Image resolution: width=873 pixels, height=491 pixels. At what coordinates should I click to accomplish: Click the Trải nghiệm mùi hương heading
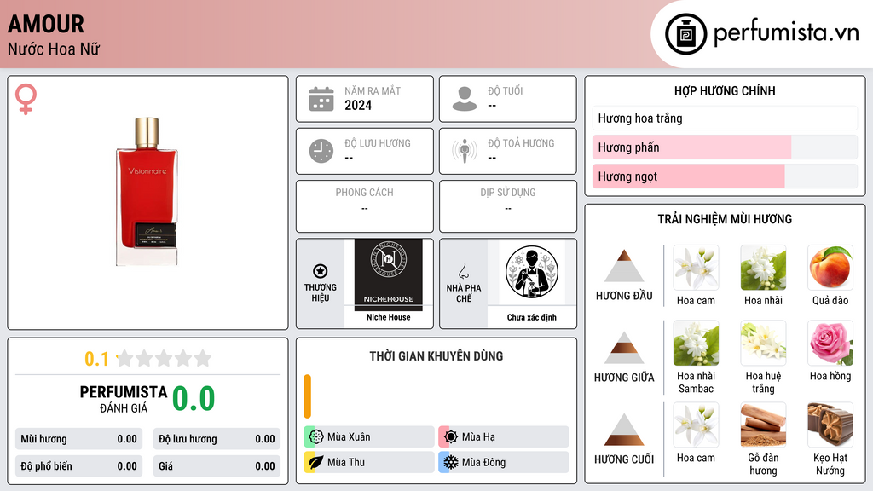pyautogui.click(x=725, y=219)
